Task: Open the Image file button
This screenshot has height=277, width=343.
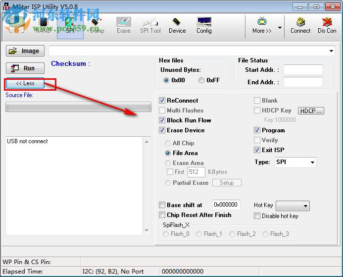Action: point(25,51)
